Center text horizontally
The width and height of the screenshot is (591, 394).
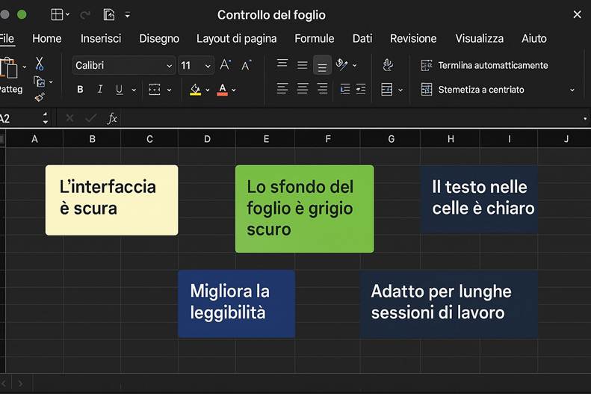point(303,89)
